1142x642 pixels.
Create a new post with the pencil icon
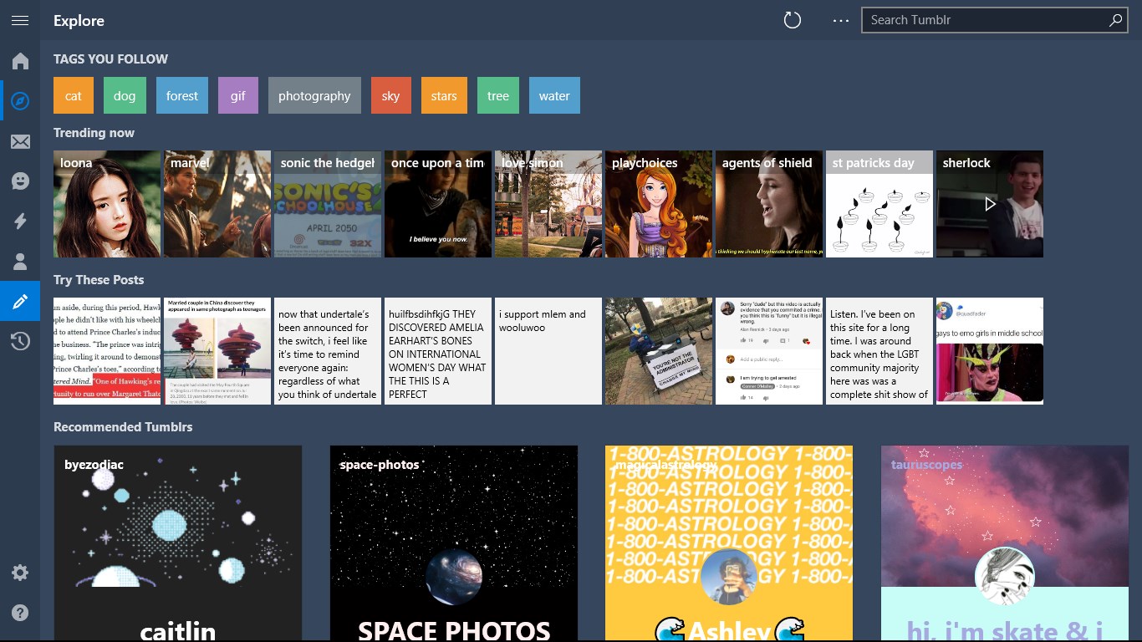pyautogui.click(x=20, y=301)
